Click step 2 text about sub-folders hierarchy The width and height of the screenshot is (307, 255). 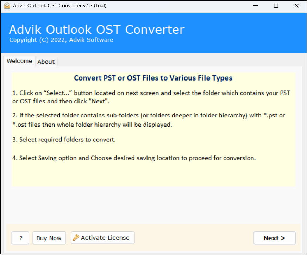149,120
